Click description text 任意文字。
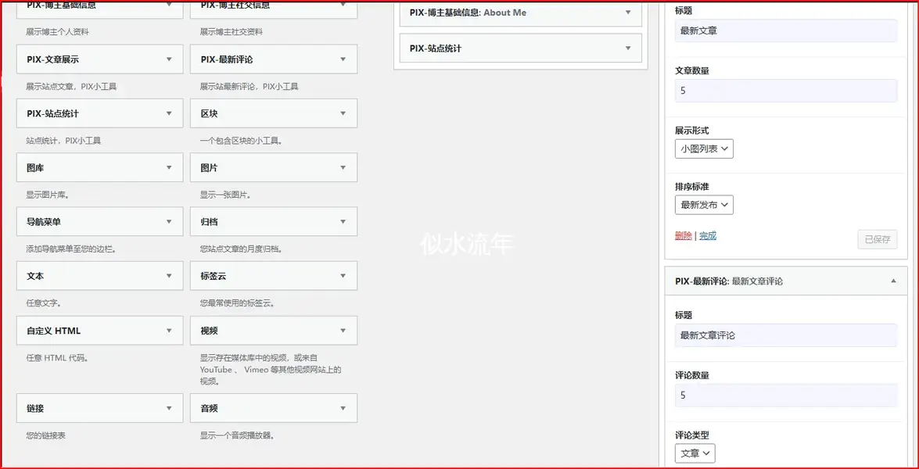 click(44, 303)
